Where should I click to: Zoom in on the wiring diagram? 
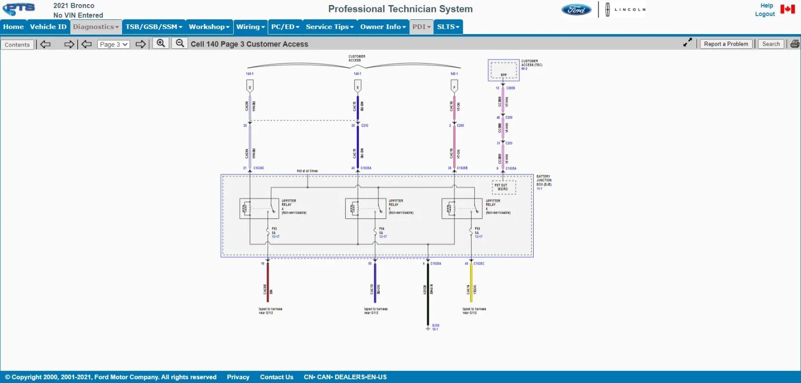161,43
